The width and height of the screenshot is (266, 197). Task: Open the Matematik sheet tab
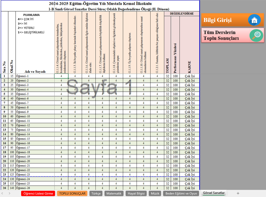(x=114, y=193)
